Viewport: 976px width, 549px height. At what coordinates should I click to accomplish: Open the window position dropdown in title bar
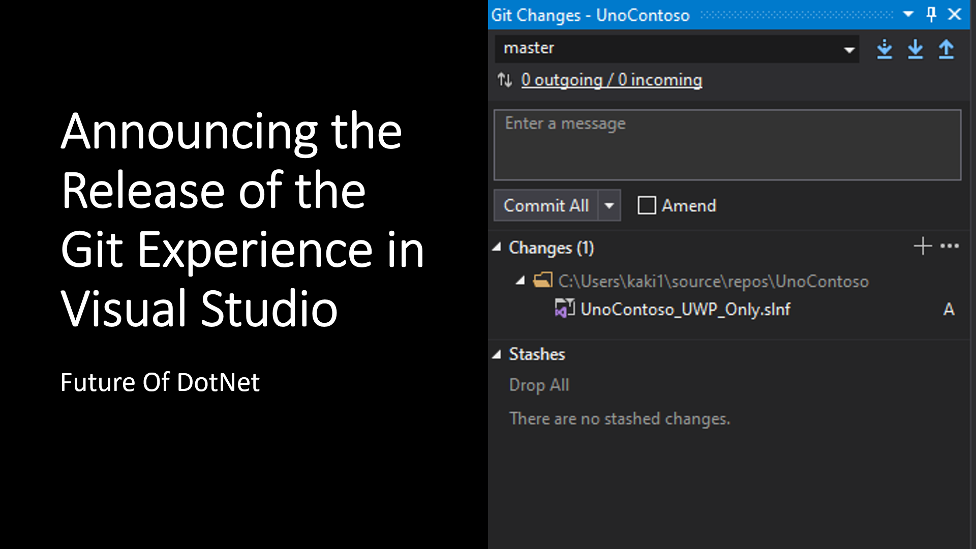[908, 14]
